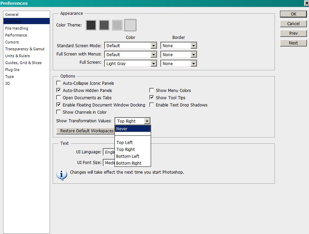Select the lightest color theme swatch
This screenshot has height=234, width=309.
click(130, 25)
